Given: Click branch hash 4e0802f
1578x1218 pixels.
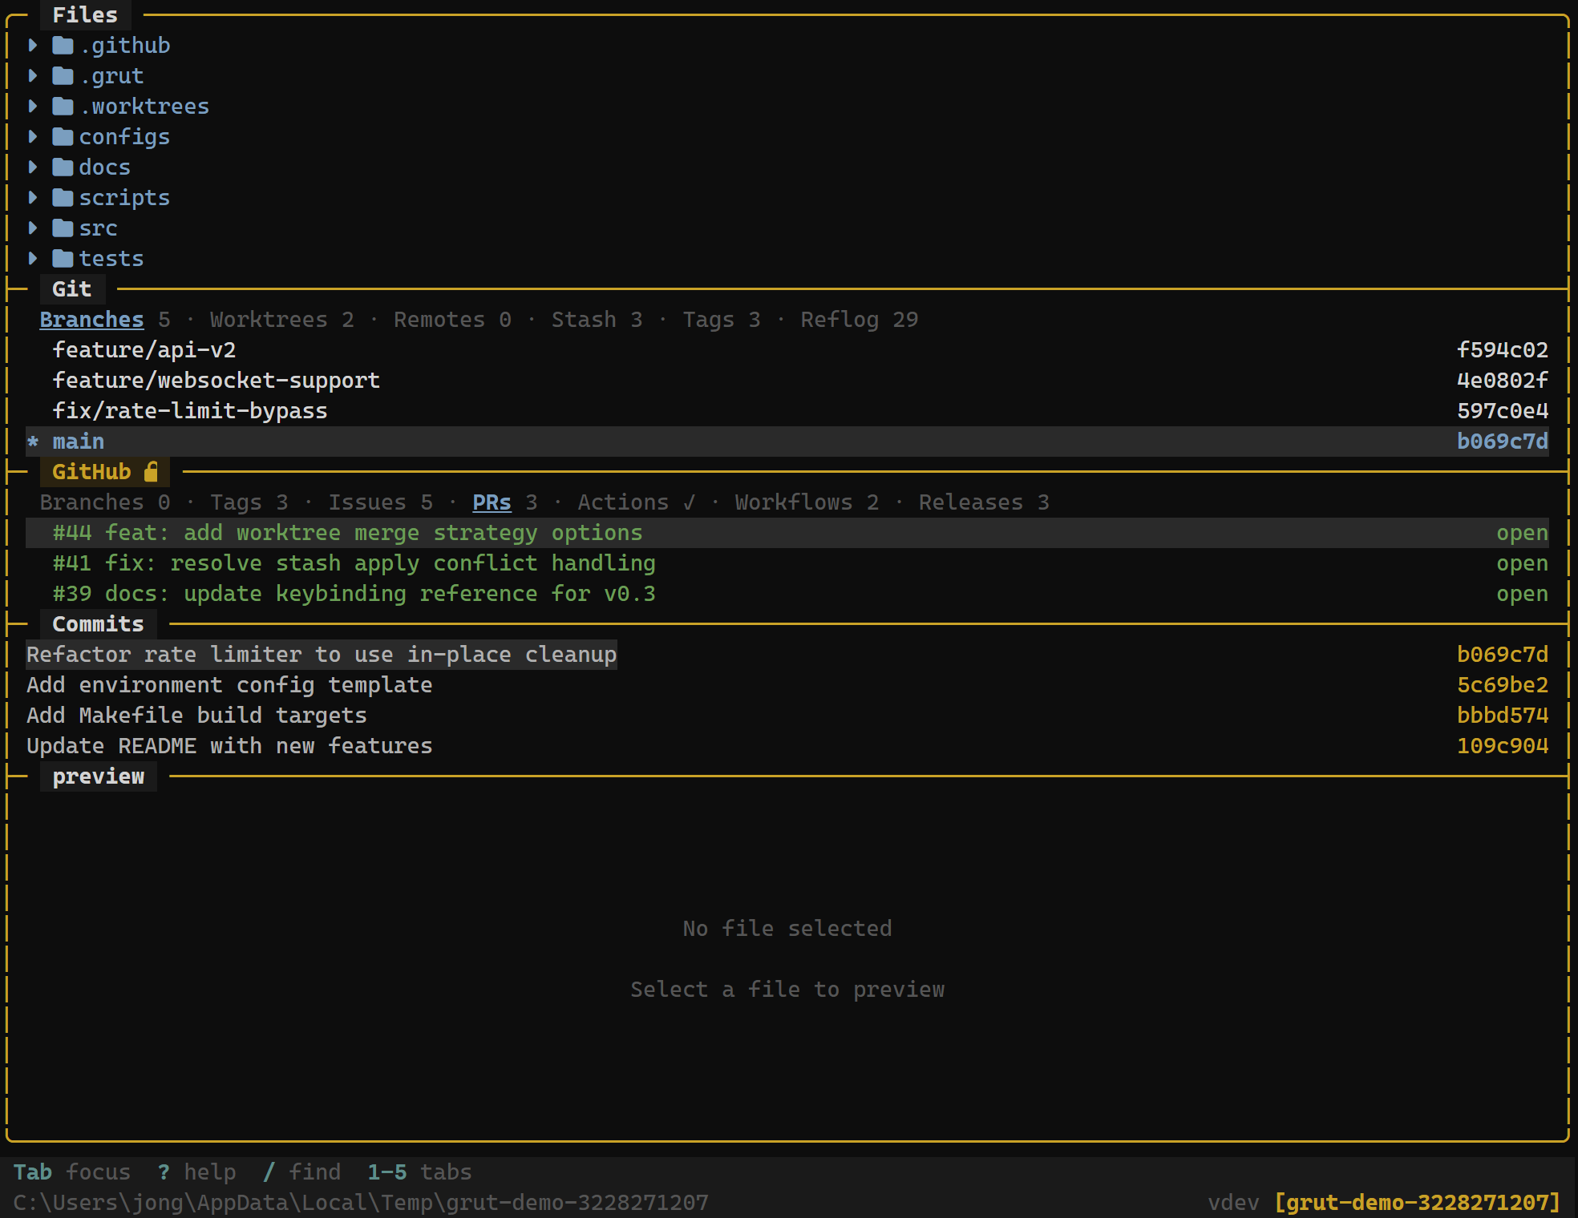Looking at the screenshot, I should tap(1503, 381).
